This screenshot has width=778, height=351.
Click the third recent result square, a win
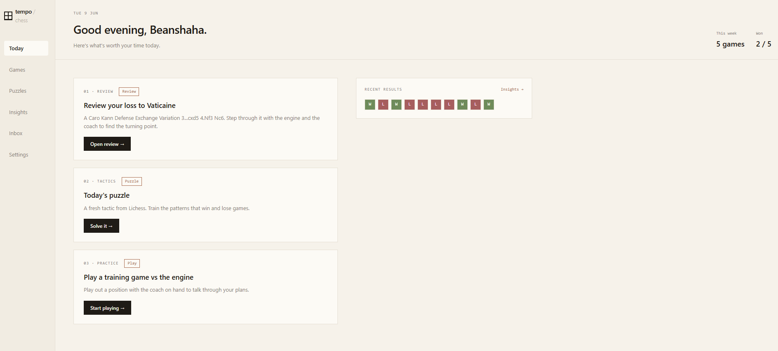coord(396,105)
